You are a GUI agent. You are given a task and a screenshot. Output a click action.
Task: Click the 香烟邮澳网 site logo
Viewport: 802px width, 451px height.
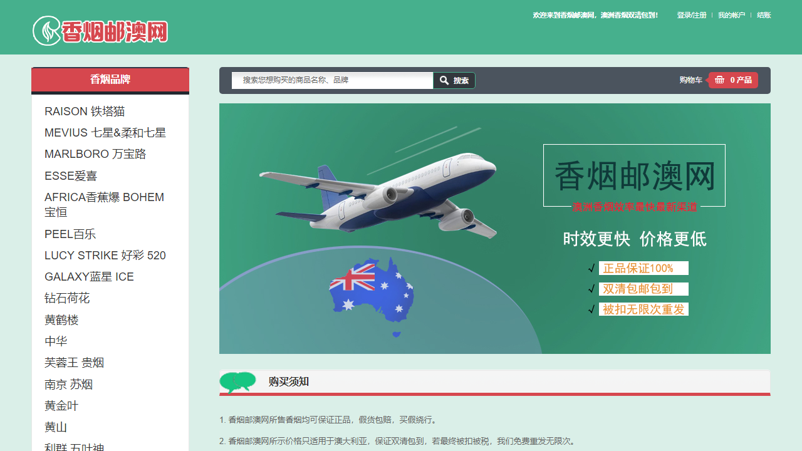(100, 31)
